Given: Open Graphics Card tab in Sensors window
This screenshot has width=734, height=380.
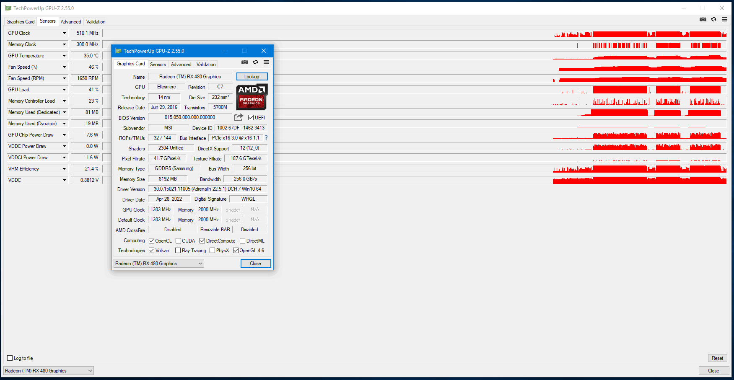Looking at the screenshot, I should (x=21, y=22).
